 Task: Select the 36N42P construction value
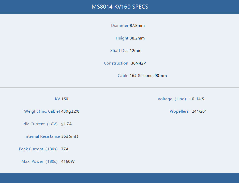138,63
